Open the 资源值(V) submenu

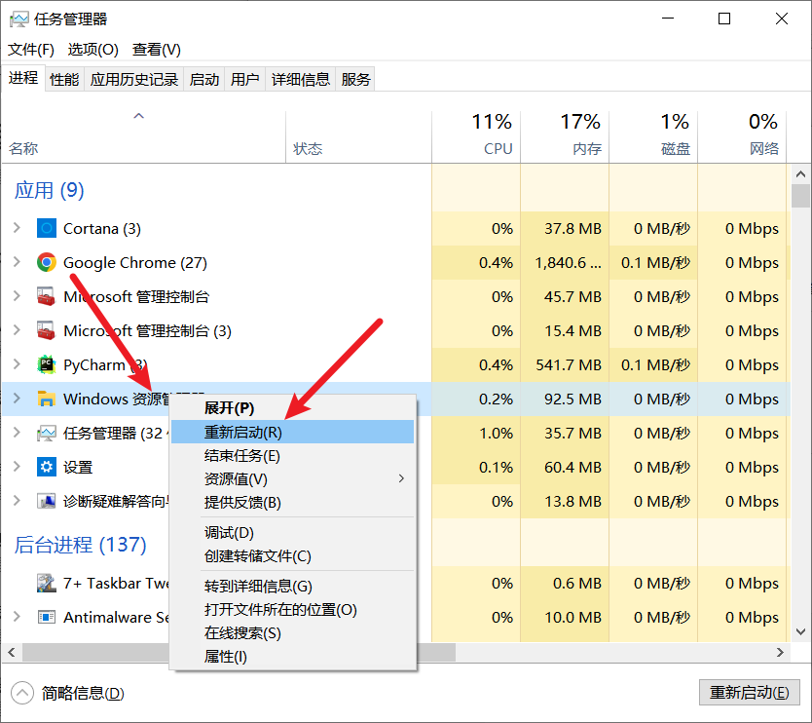pos(293,478)
